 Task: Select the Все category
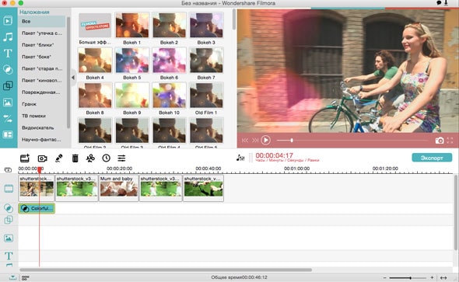[x=41, y=21]
